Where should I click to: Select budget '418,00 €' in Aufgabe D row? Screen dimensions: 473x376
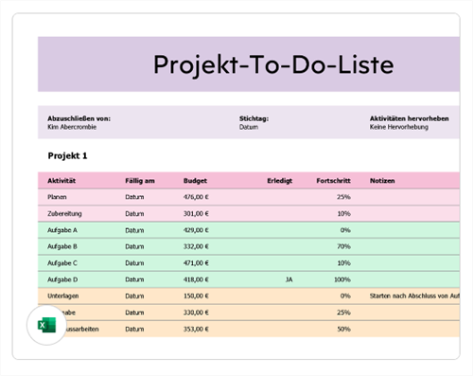(196, 279)
